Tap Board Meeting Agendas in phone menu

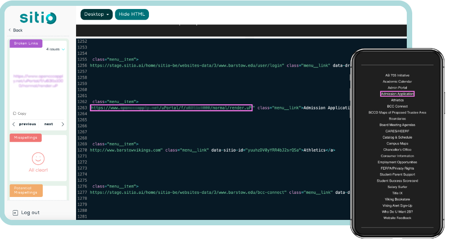[x=397, y=125]
